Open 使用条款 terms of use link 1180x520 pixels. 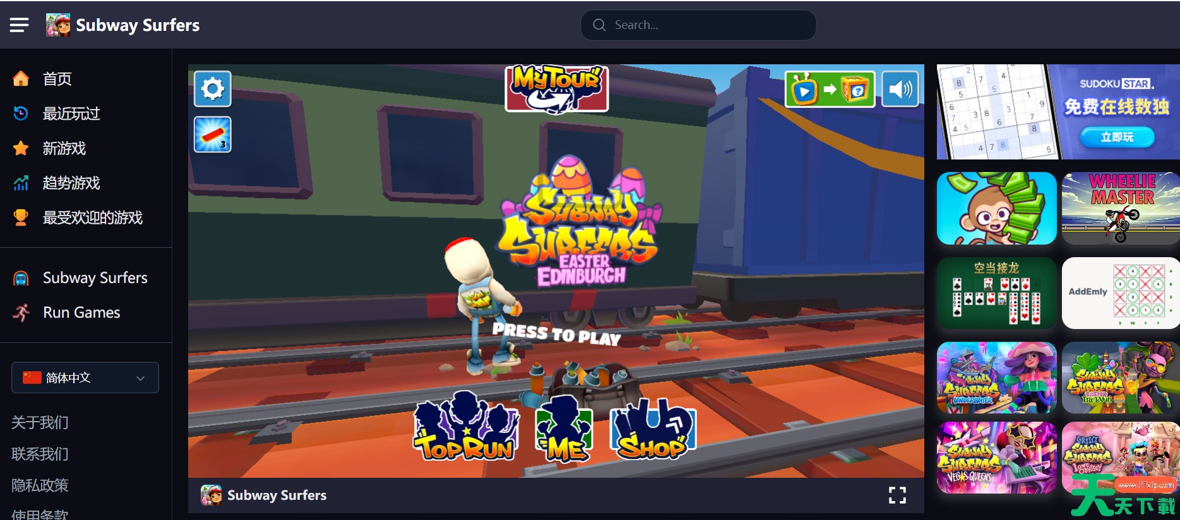click(x=40, y=514)
